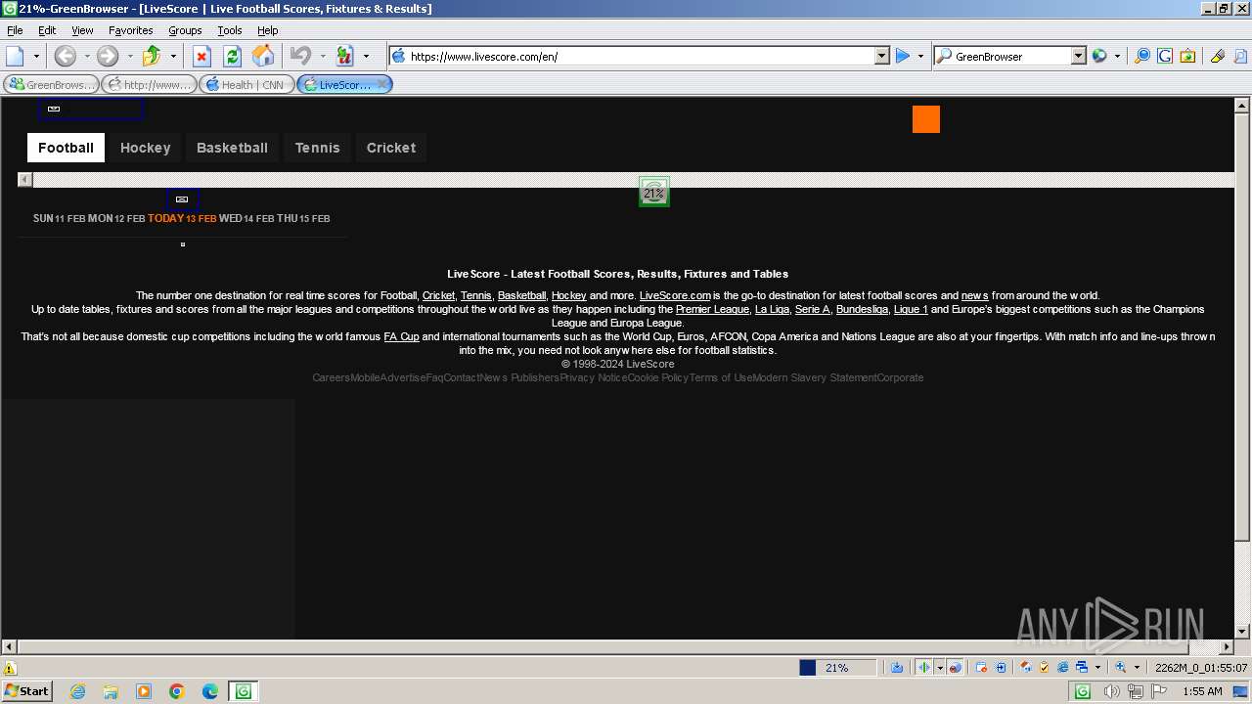This screenshot has height=704, width=1252.
Task: Click the highlighter icon
Action: 1218,56
